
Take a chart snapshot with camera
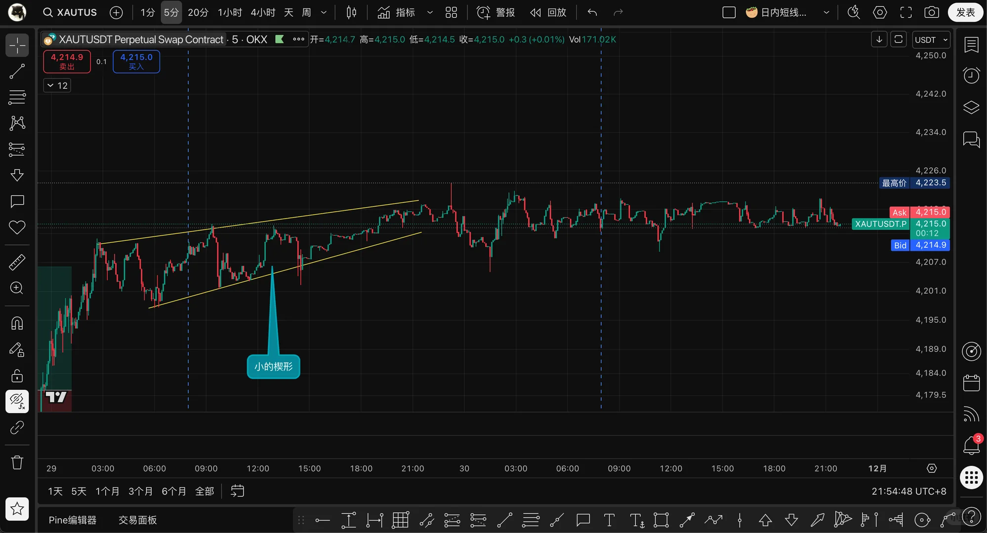(931, 12)
